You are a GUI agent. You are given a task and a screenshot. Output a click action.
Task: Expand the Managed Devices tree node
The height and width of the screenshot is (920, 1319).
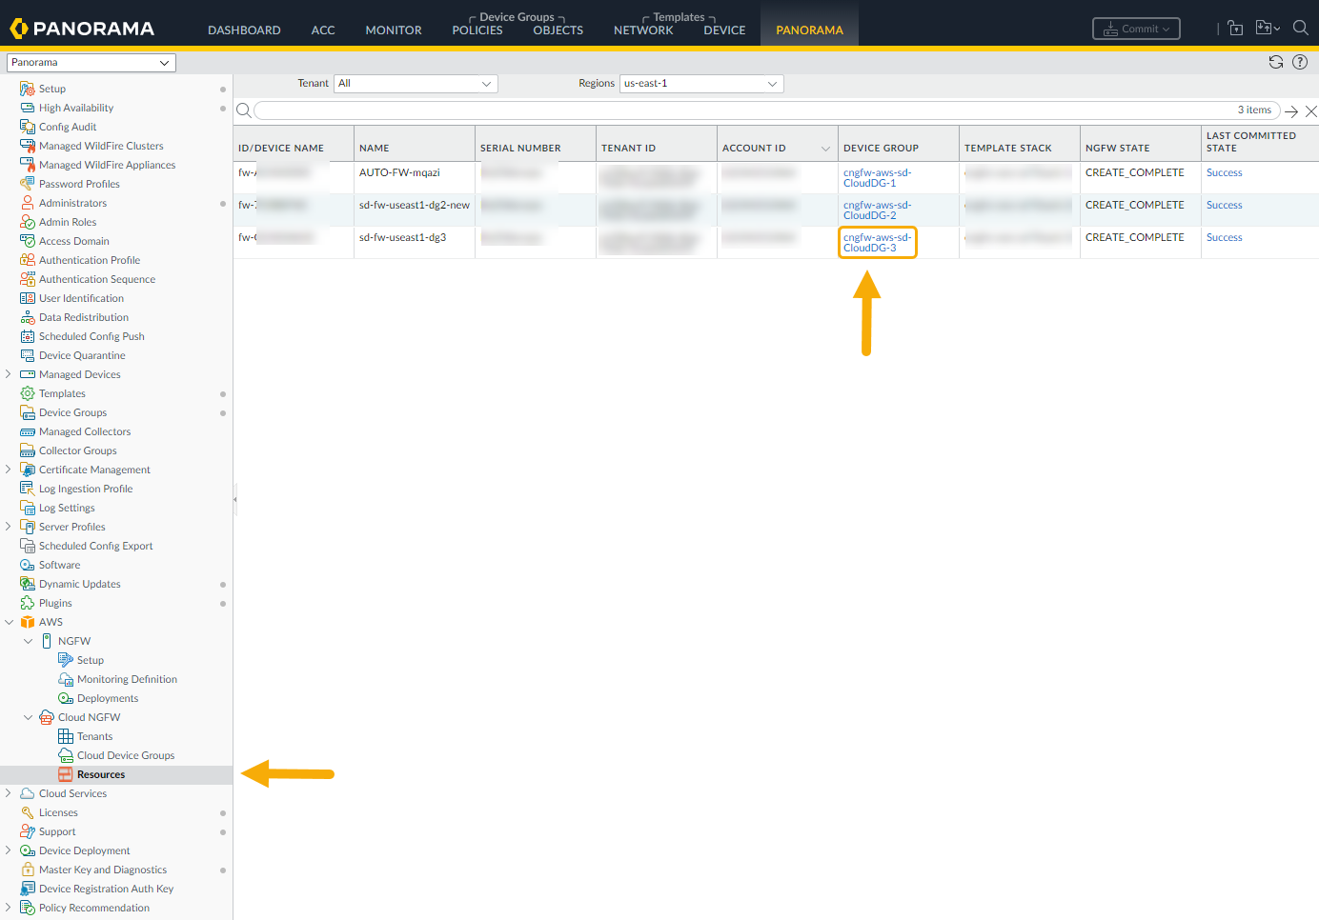pos(9,374)
